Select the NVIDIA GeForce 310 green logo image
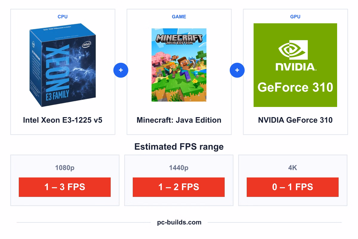This screenshot has height=239, width=358. tap(295, 65)
